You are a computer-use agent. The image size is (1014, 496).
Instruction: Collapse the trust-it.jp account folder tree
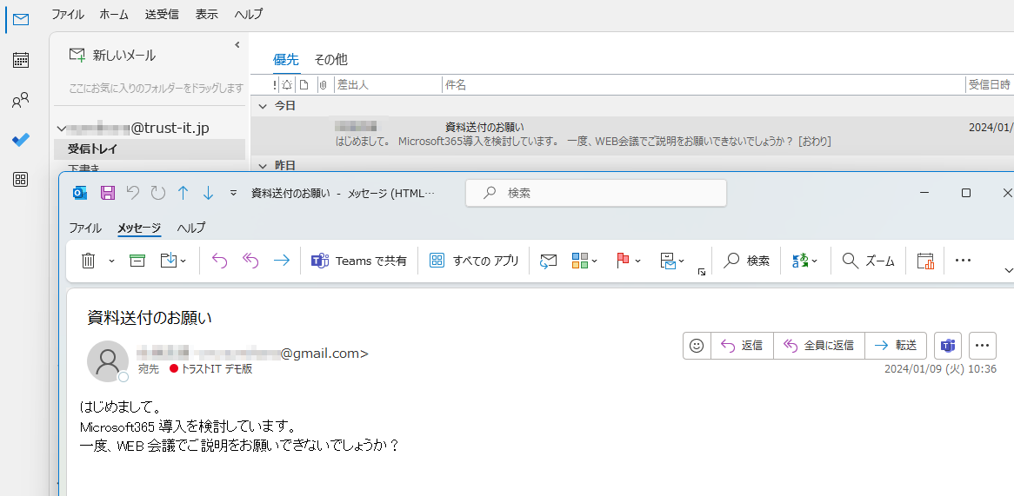(x=61, y=129)
